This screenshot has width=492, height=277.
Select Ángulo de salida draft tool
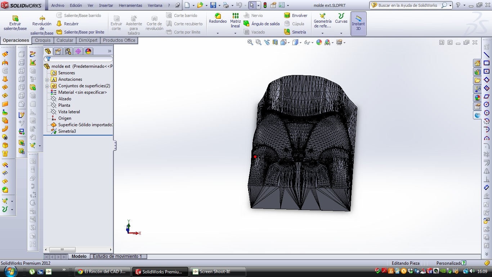point(261,24)
